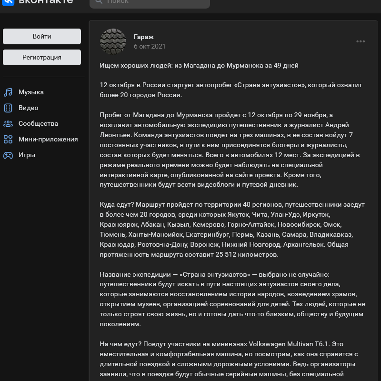Viewport: 381px width, 381px height.
Task: Click the VK logo icon
Action: 8,1
